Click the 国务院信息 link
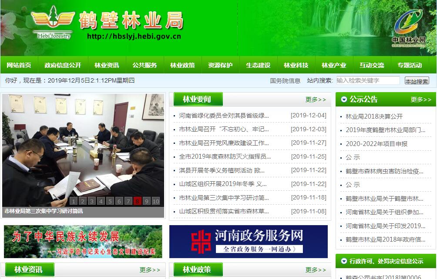Viewport: 437px width, 279px height. (x=285, y=81)
